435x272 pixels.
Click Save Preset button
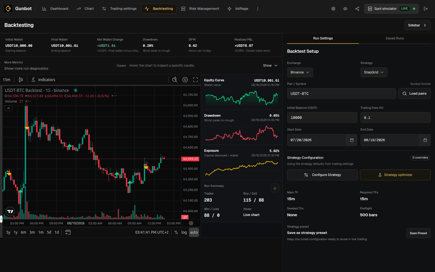tap(418, 233)
